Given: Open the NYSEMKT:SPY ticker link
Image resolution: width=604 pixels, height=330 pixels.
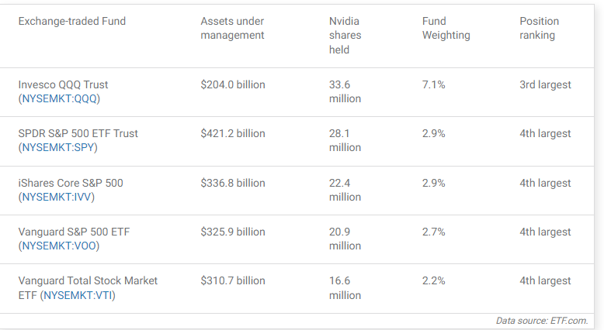Looking at the screenshot, I should click(60, 148).
